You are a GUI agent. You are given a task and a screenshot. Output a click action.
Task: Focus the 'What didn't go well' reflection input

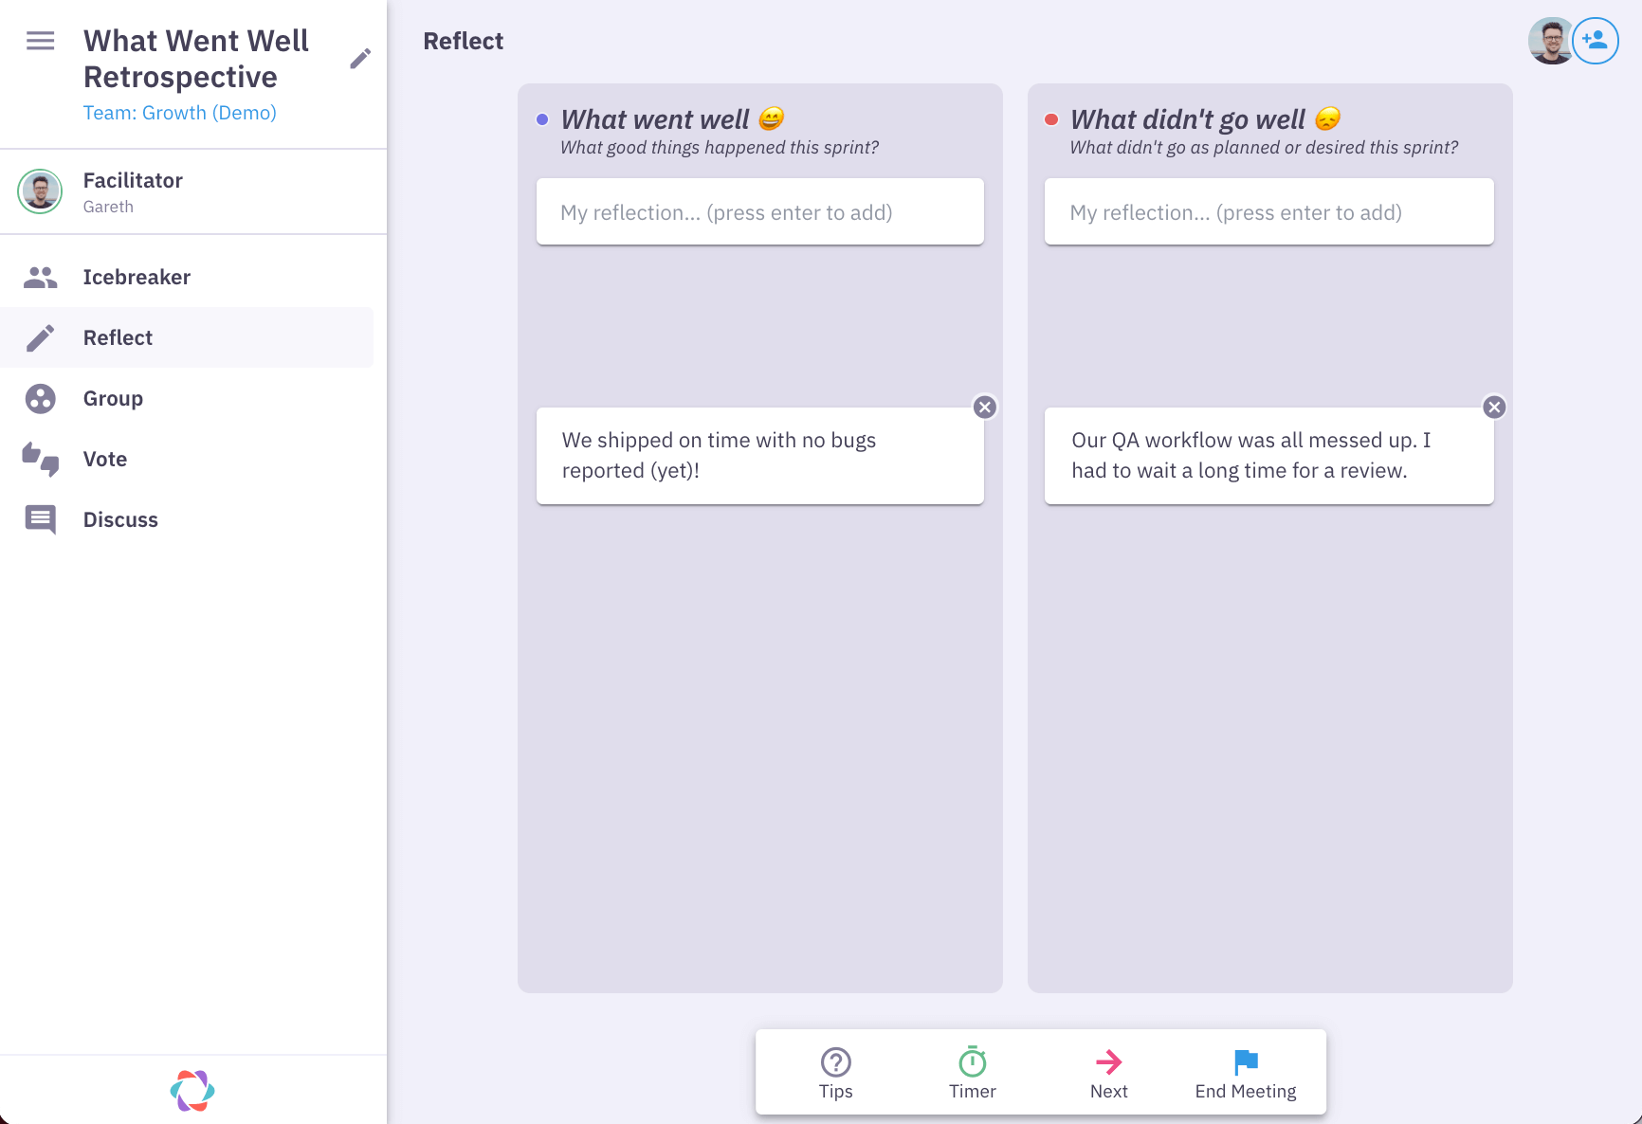tap(1268, 212)
